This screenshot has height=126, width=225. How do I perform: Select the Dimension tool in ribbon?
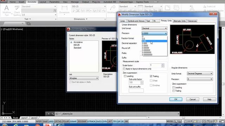[64, 10]
